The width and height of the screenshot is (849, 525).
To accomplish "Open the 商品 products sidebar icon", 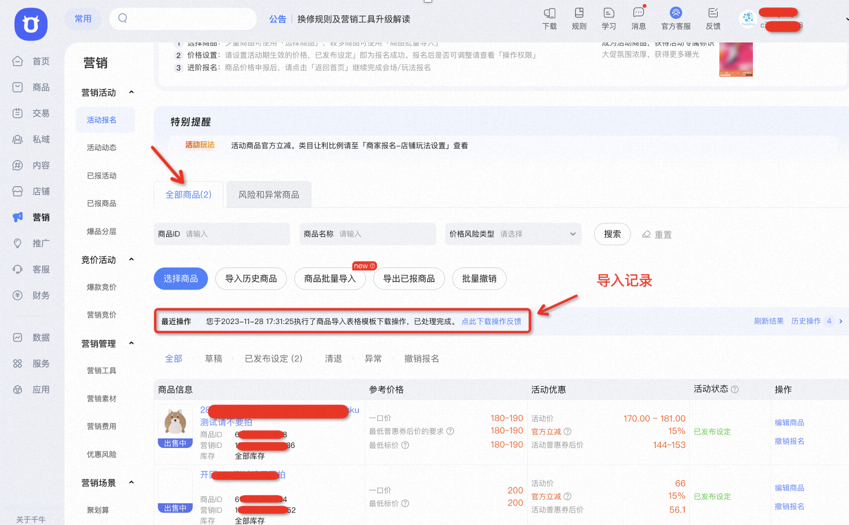I will pyautogui.click(x=18, y=87).
